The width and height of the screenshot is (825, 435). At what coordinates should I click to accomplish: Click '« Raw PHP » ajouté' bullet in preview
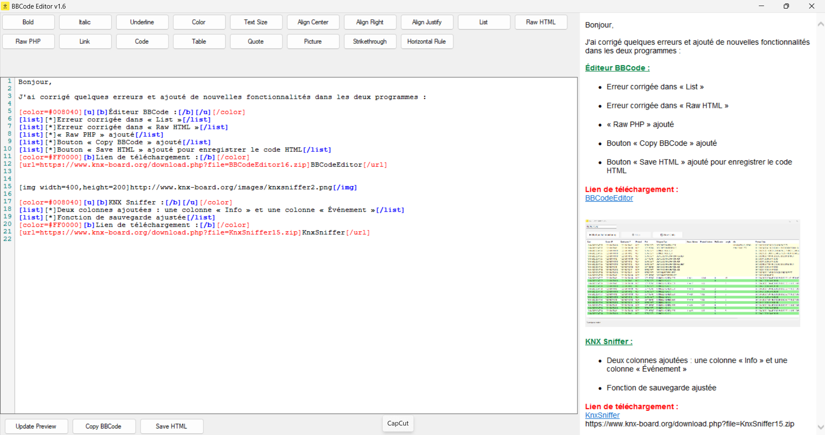(640, 125)
